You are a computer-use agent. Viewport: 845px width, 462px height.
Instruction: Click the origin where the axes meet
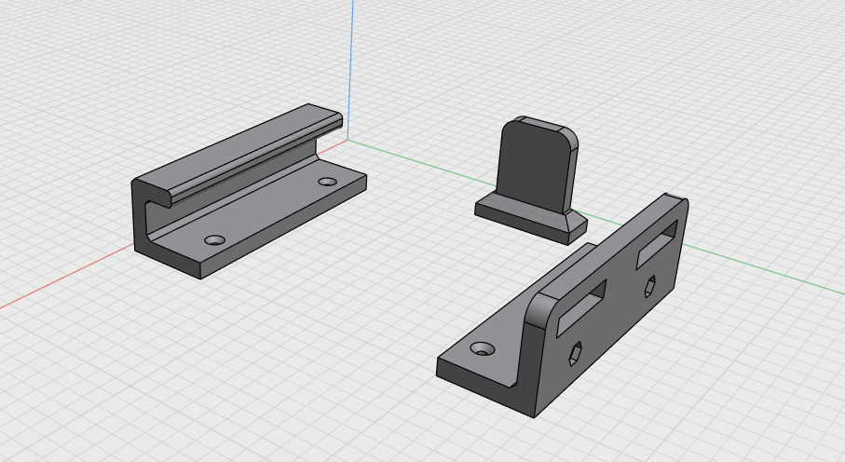348,140
